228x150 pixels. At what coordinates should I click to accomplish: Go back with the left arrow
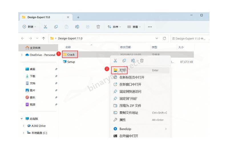click(23, 38)
